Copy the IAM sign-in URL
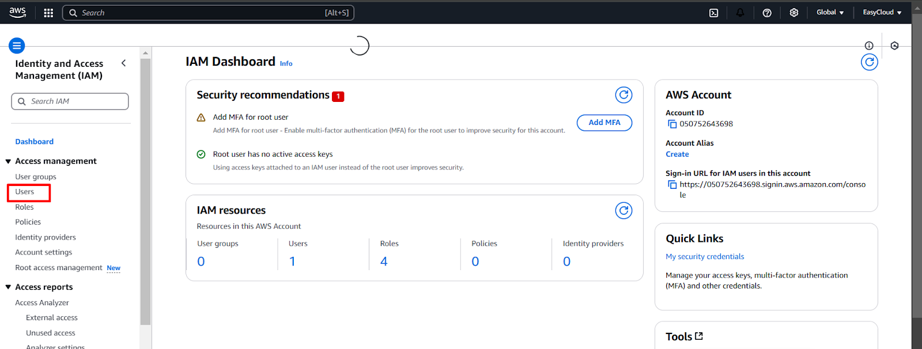Viewport: 922px width, 349px height. point(672,185)
